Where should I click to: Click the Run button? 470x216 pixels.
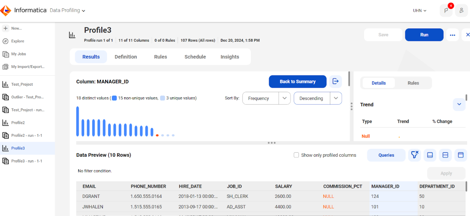click(x=424, y=35)
